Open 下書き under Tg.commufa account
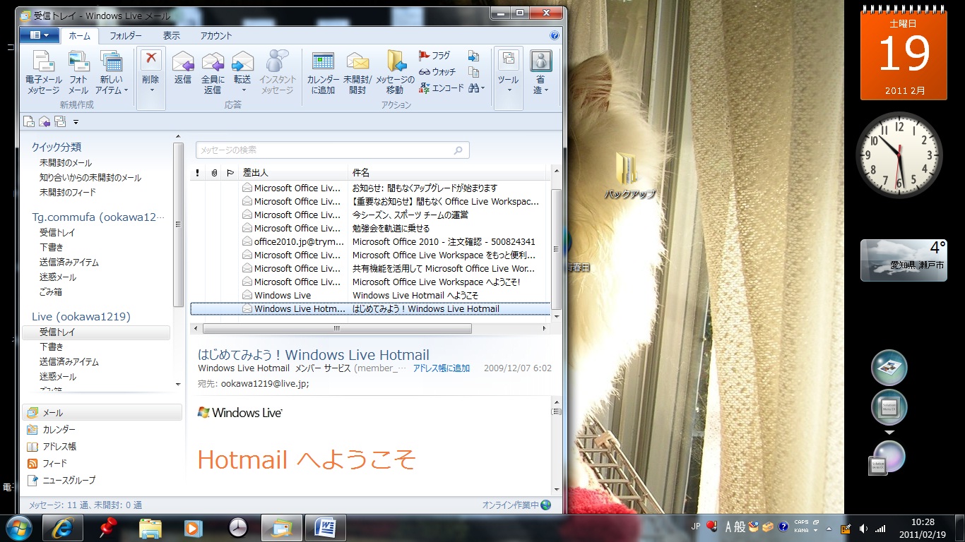The width and height of the screenshot is (965, 542). click(52, 247)
